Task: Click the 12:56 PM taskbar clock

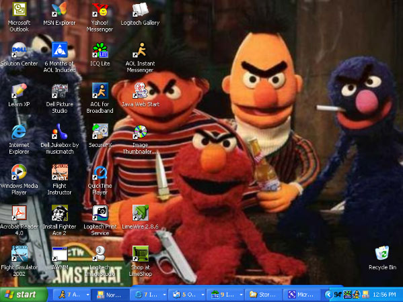Action: tap(384, 295)
